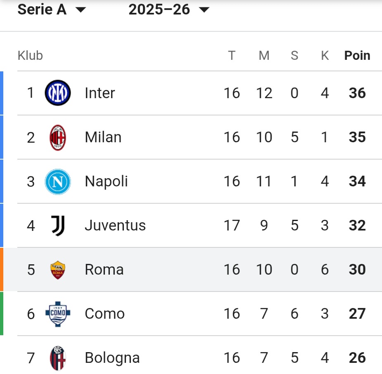Click the Poin column header
Image resolution: width=382 pixels, height=374 pixels.
click(x=357, y=55)
